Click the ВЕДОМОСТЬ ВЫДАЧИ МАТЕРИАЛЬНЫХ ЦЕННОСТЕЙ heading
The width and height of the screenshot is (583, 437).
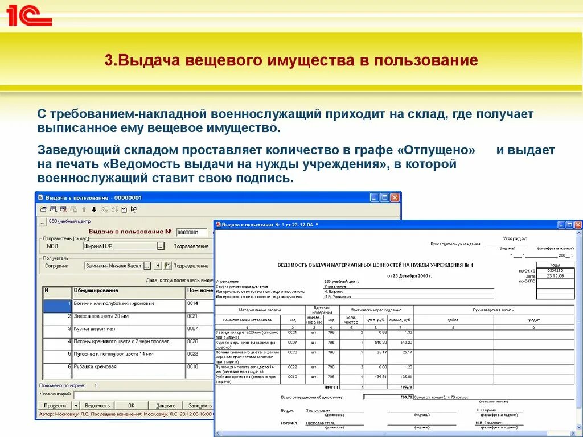pyautogui.click(x=376, y=265)
